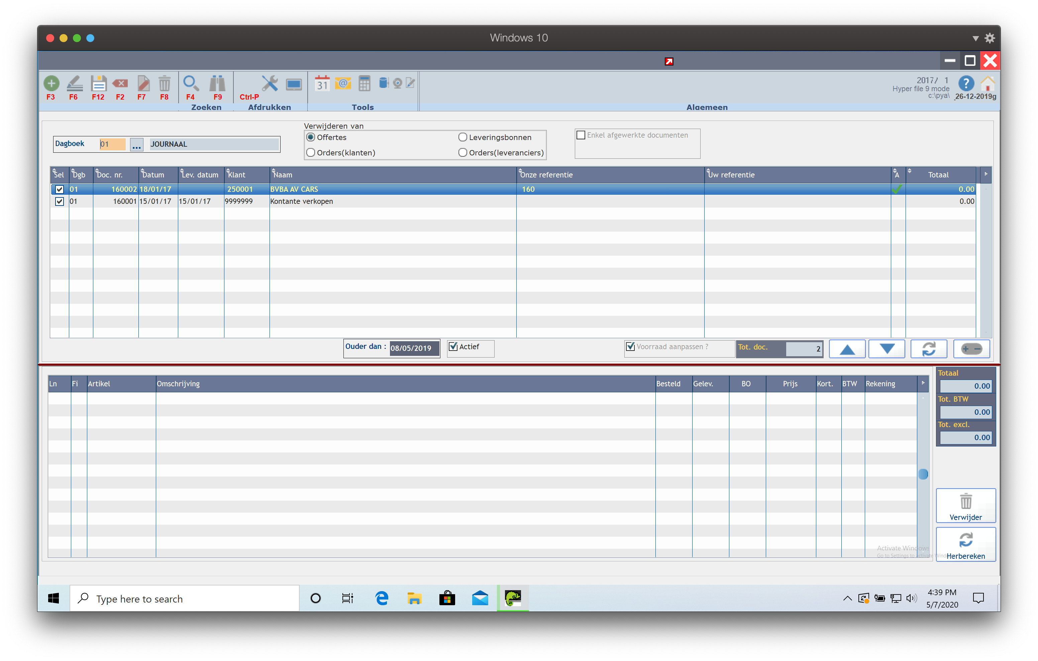Select the Orders(klanten) radio option
Viewport: 1038px width, 661px height.
[311, 152]
